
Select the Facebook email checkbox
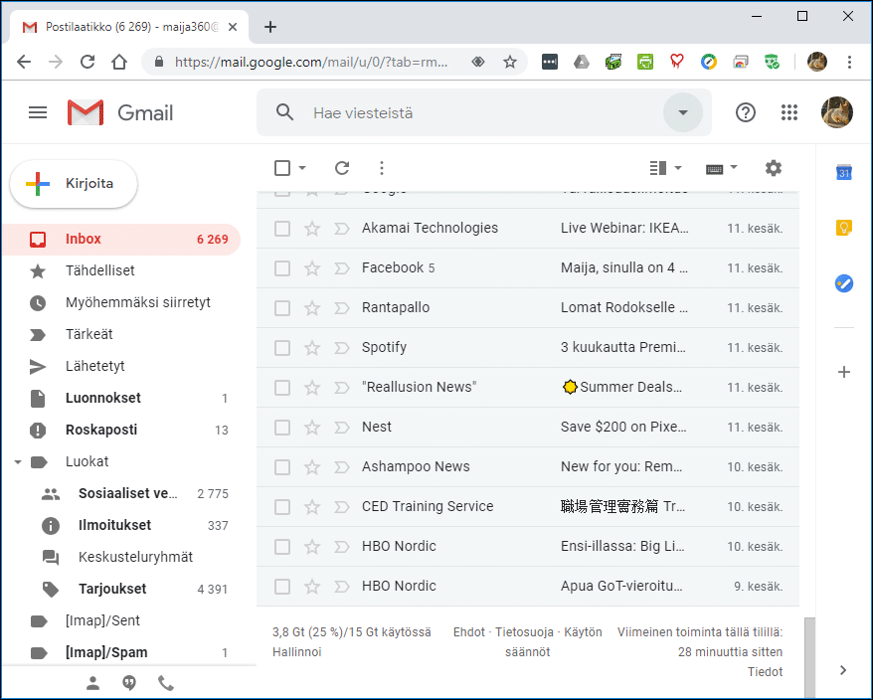point(281,267)
